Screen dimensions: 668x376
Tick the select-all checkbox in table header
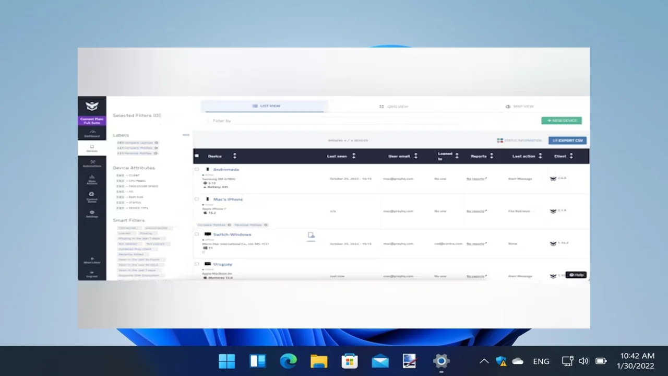197,156
